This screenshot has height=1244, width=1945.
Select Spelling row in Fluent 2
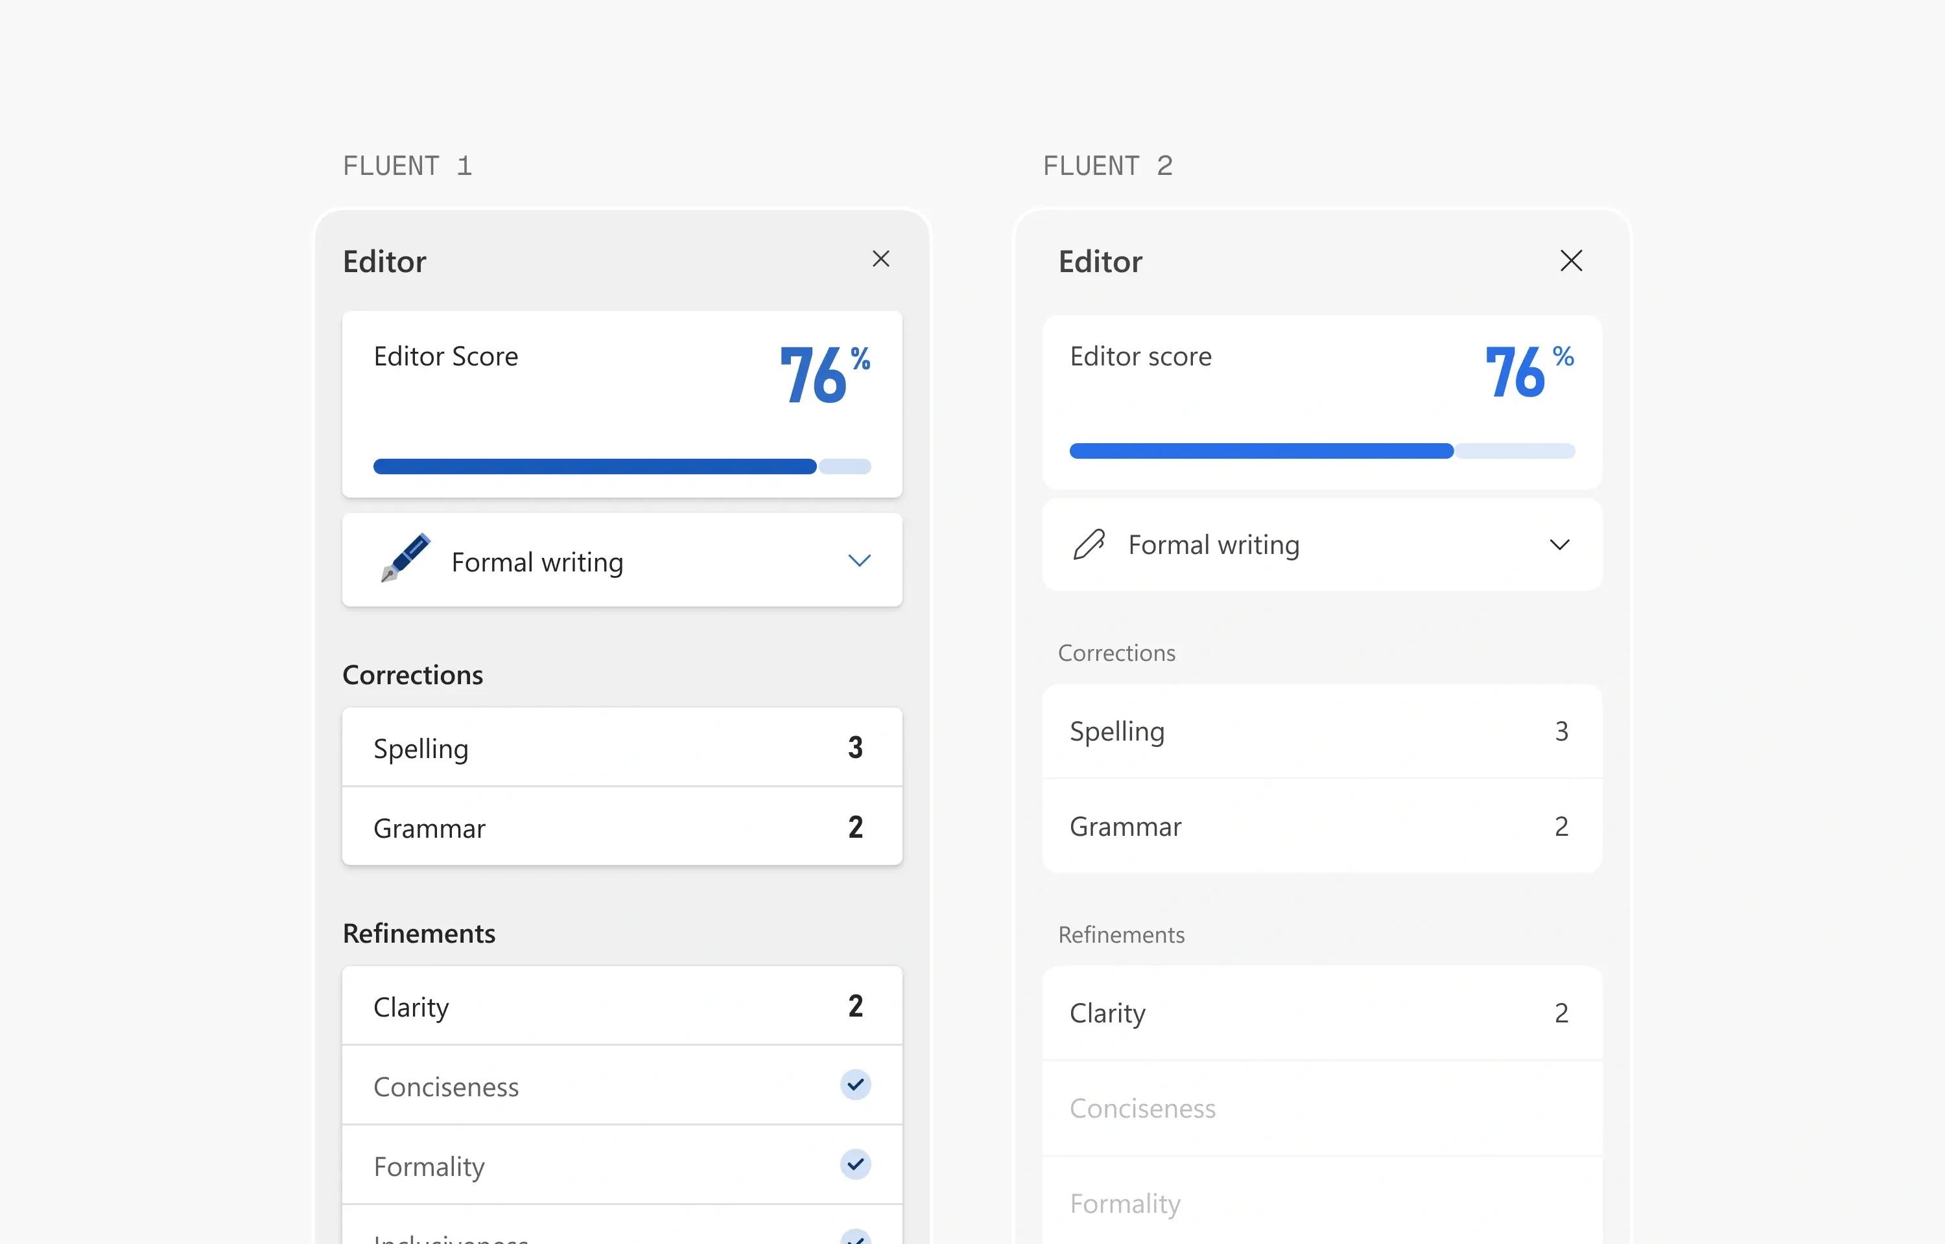point(1321,731)
